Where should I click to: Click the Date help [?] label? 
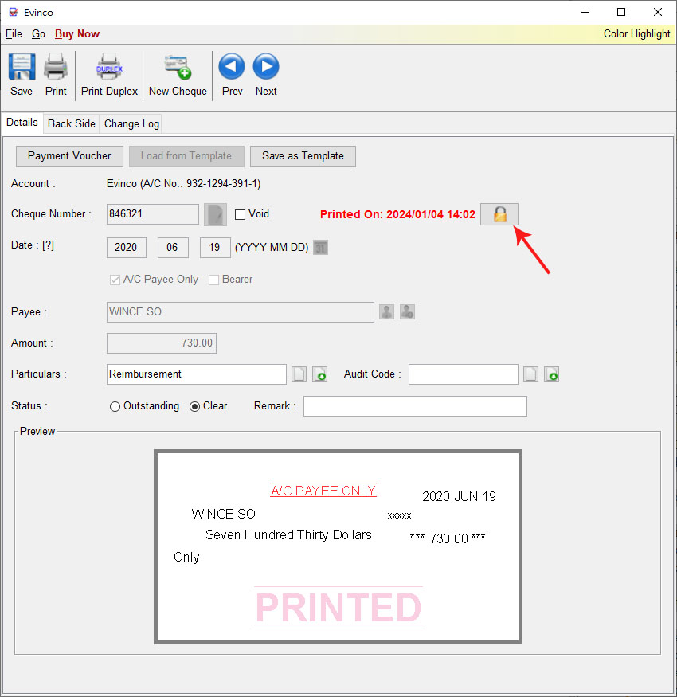[48, 245]
